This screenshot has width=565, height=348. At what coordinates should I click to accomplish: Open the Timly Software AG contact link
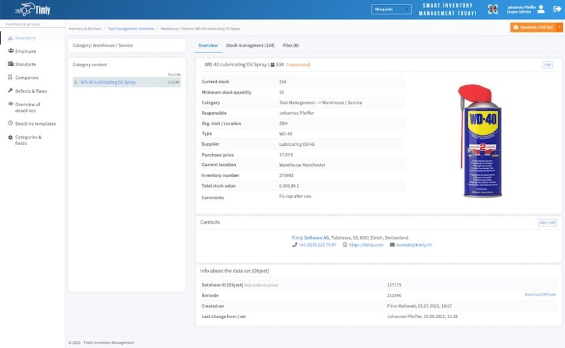310,238
